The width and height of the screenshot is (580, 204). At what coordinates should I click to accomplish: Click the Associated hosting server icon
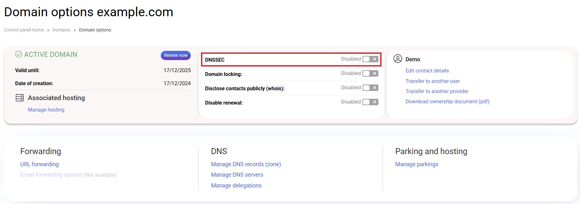(x=20, y=98)
